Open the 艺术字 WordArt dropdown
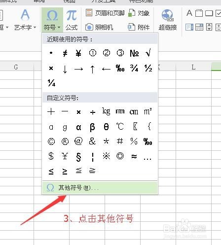The width and height of the screenshot is (221, 245). (25, 20)
